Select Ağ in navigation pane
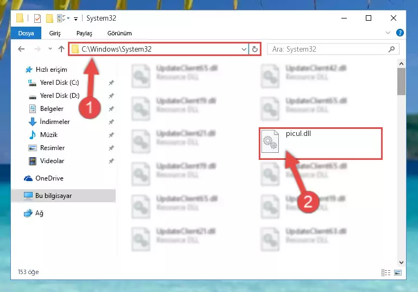The width and height of the screenshot is (418, 292). (39, 213)
